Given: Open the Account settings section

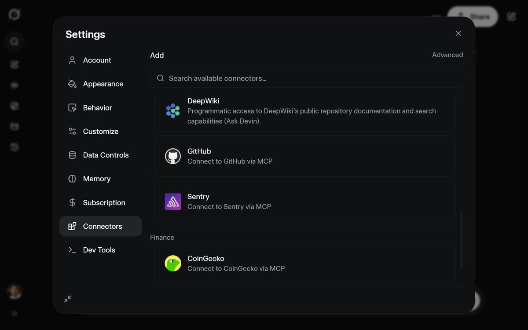Looking at the screenshot, I should point(100,60).
